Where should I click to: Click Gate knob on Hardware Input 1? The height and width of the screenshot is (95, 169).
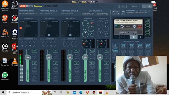pyautogui.click(x=32, y=44)
